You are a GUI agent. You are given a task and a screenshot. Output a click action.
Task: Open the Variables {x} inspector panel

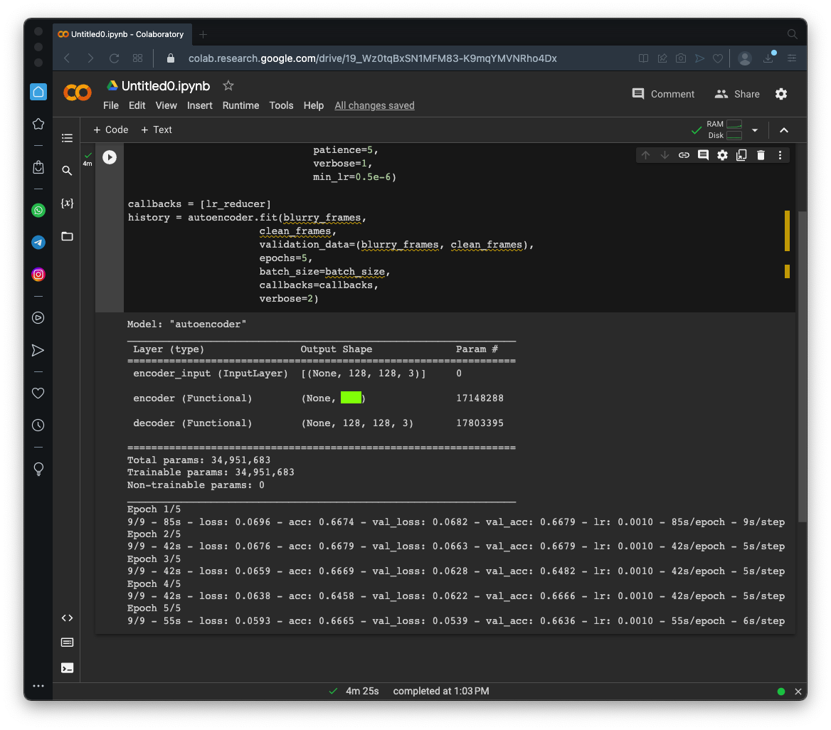click(x=67, y=203)
